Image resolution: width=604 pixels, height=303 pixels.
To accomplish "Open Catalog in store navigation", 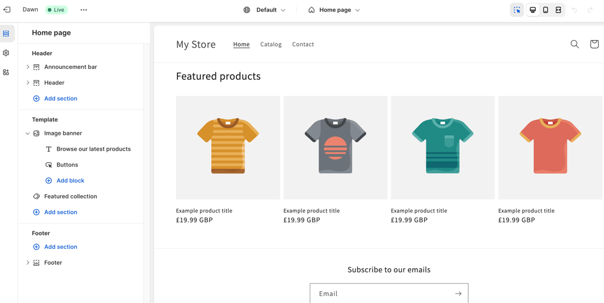I will pos(271,44).
